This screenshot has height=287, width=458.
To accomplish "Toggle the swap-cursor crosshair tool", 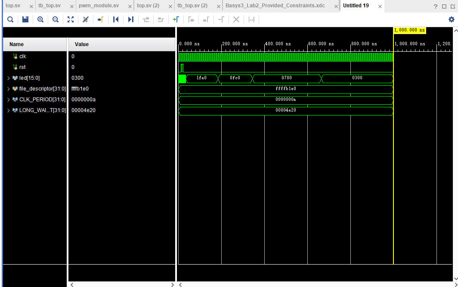I will point(85,19).
